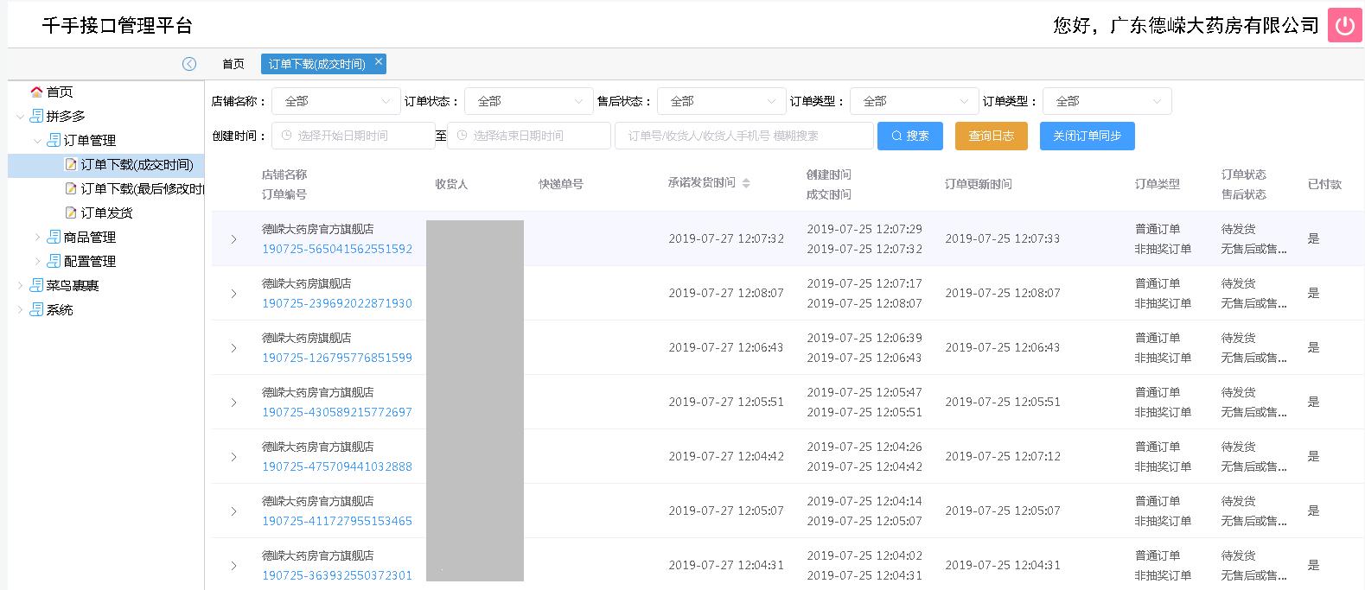The width and height of the screenshot is (1365, 590).
Task: Collapse the 拼多多 tree node
Action: pos(20,116)
